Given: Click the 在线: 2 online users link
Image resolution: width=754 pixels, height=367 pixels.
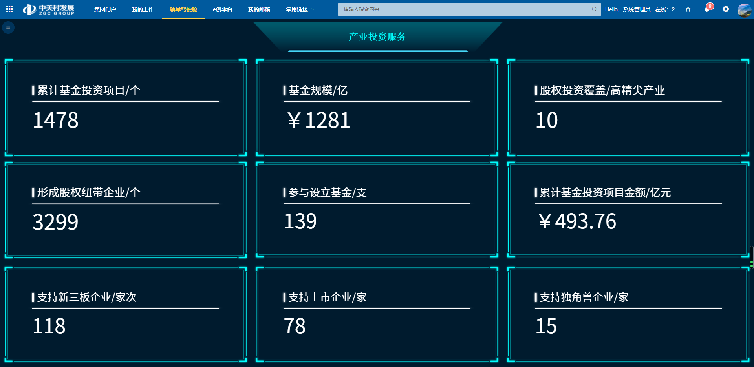Looking at the screenshot, I should (665, 9).
